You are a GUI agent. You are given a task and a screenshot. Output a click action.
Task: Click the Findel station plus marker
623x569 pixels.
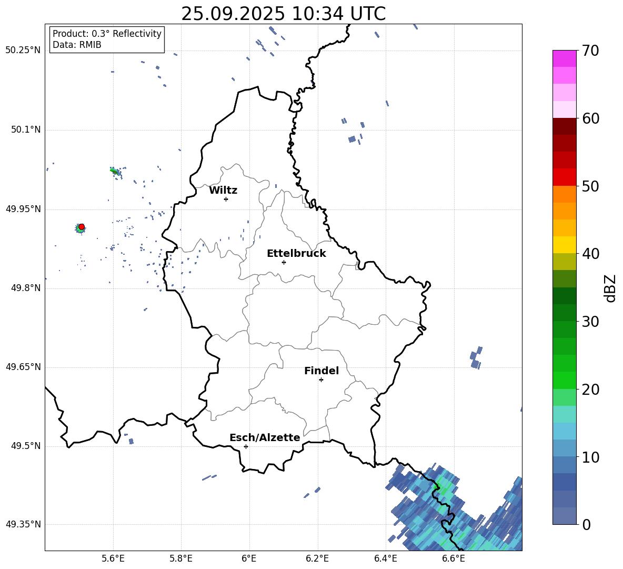321,380
